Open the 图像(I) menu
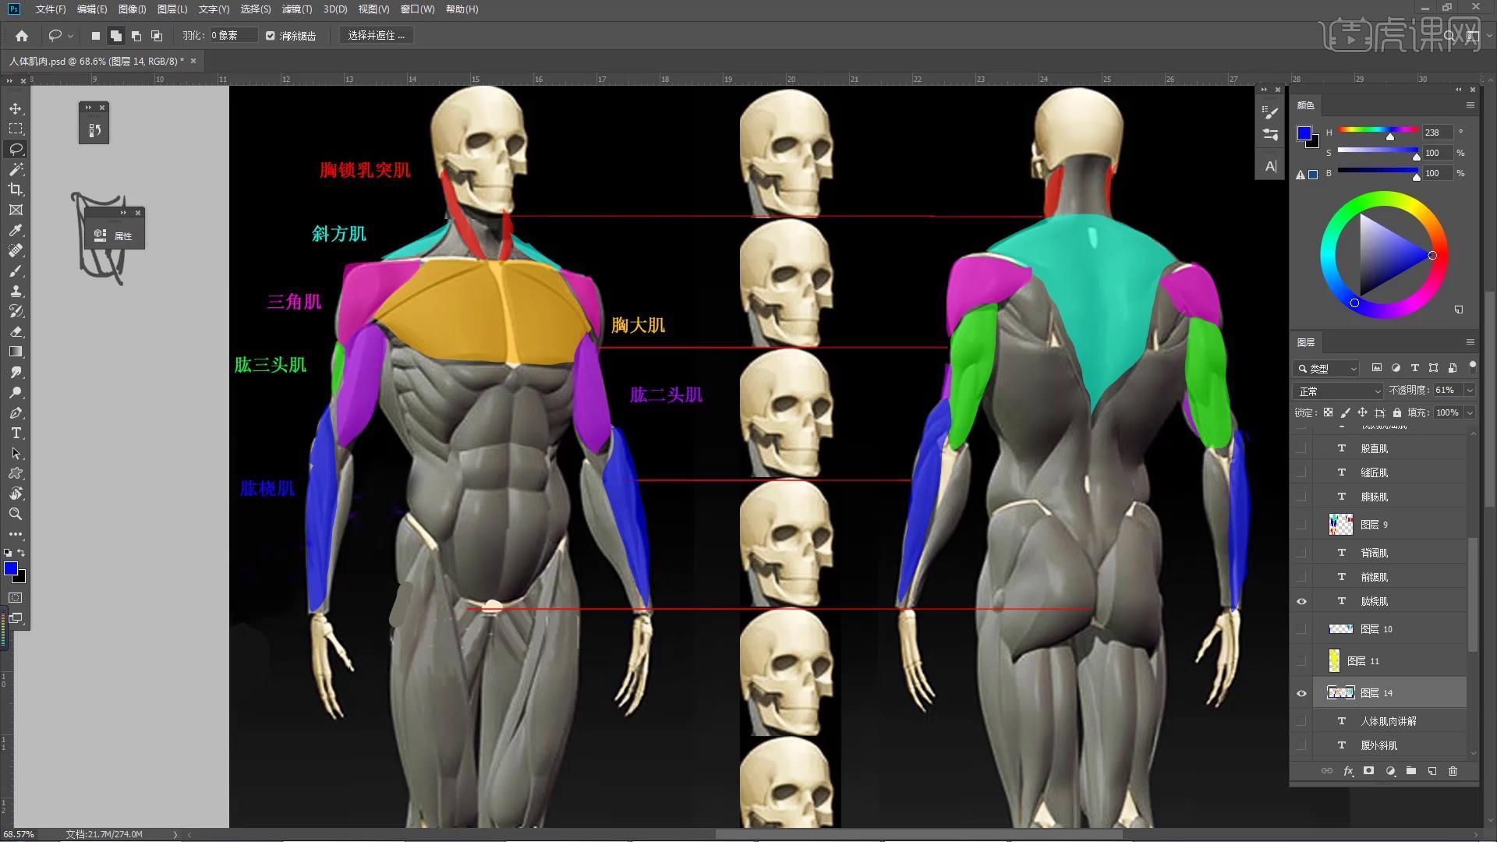Viewport: 1497px width, 842px height. click(132, 9)
